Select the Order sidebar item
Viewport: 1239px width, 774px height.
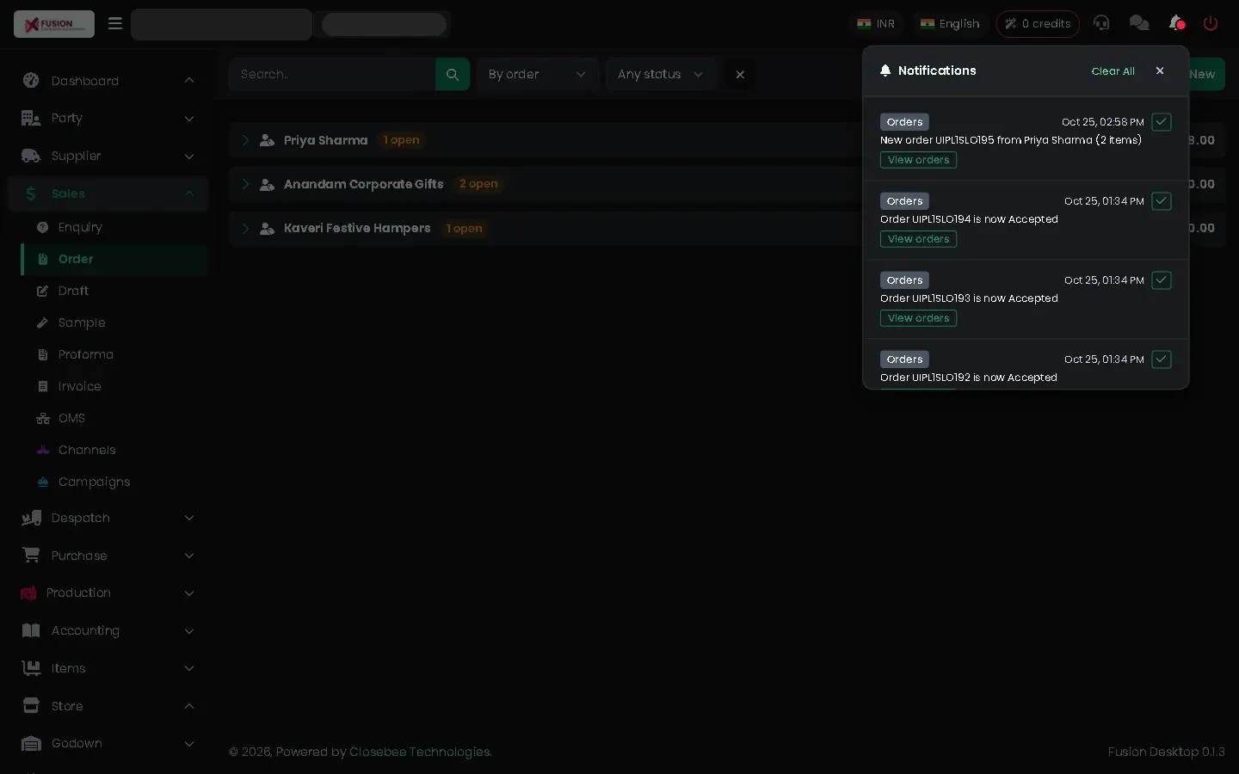tap(114, 259)
